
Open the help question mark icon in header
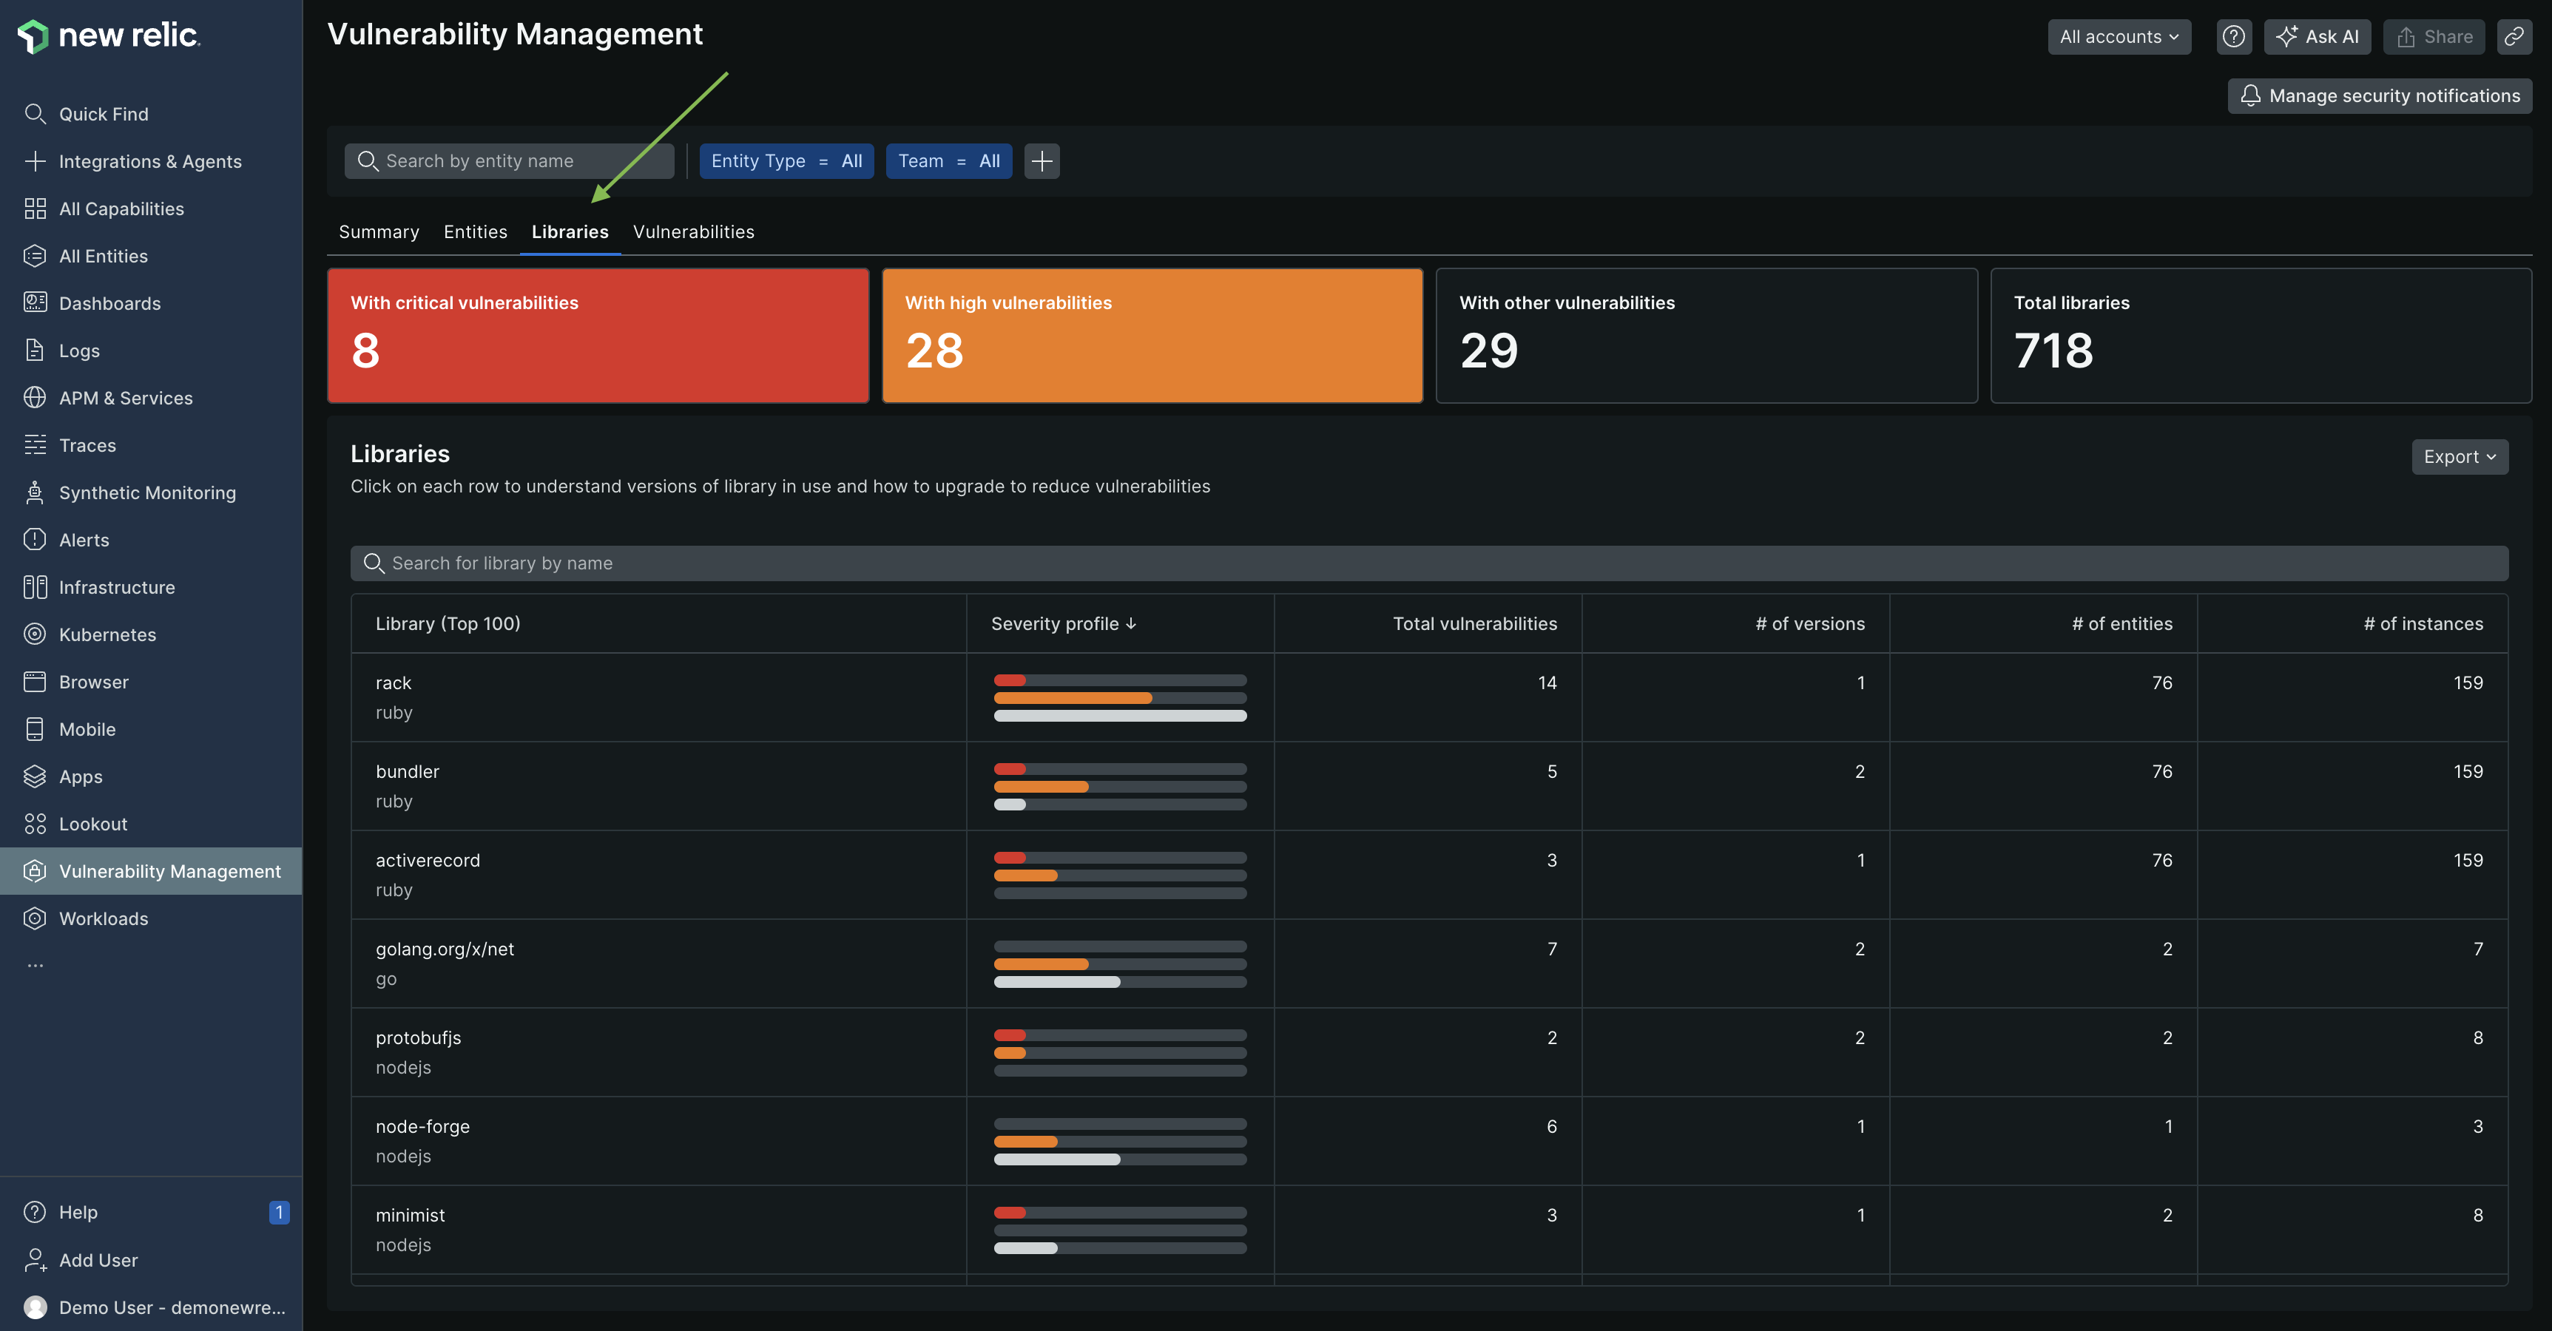pyautogui.click(x=2233, y=37)
